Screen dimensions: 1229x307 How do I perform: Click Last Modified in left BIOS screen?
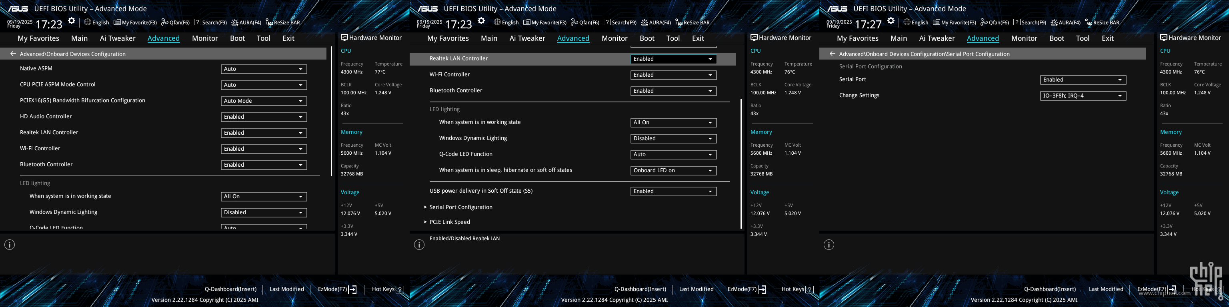tap(287, 289)
